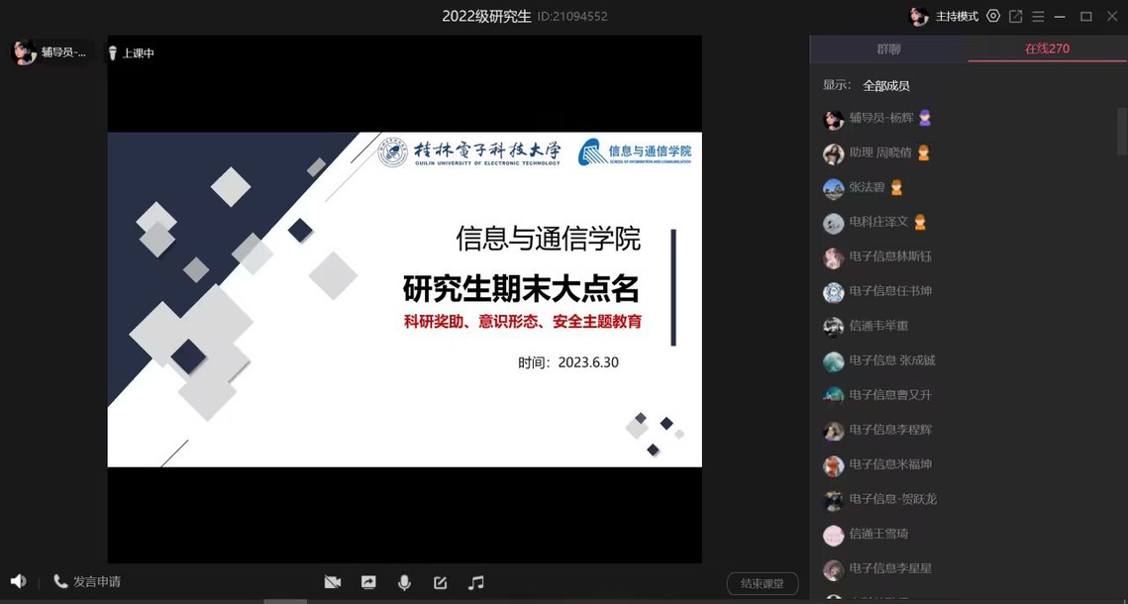Click the avatar of 电子信息 张成铖
This screenshot has width=1128, height=604.
click(x=833, y=361)
